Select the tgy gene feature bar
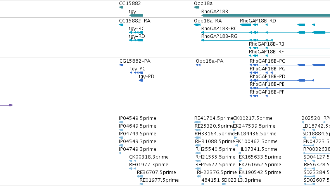 [x=136, y=15]
